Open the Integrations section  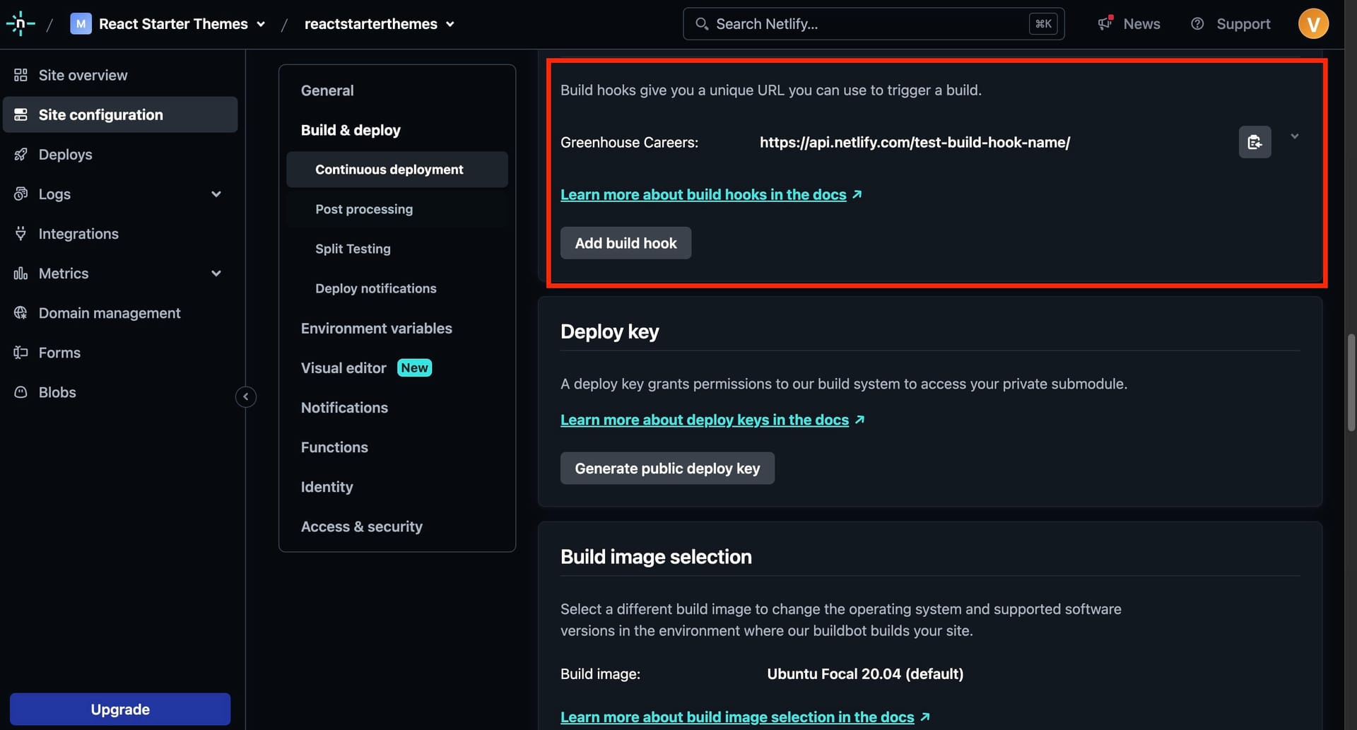78,233
